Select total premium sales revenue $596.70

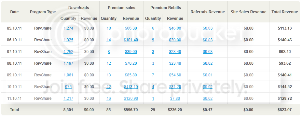[131, 110]
